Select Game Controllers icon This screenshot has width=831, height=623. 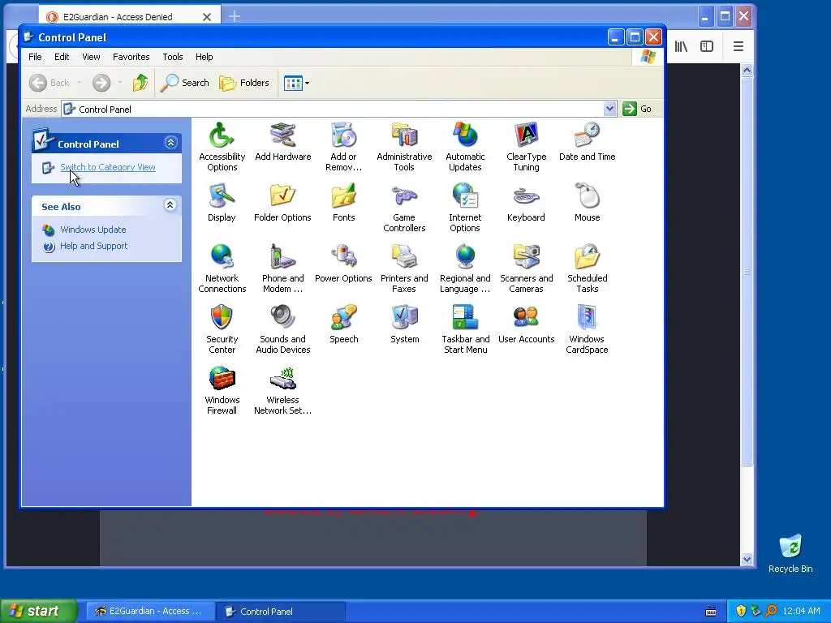(x=404, y=208)
